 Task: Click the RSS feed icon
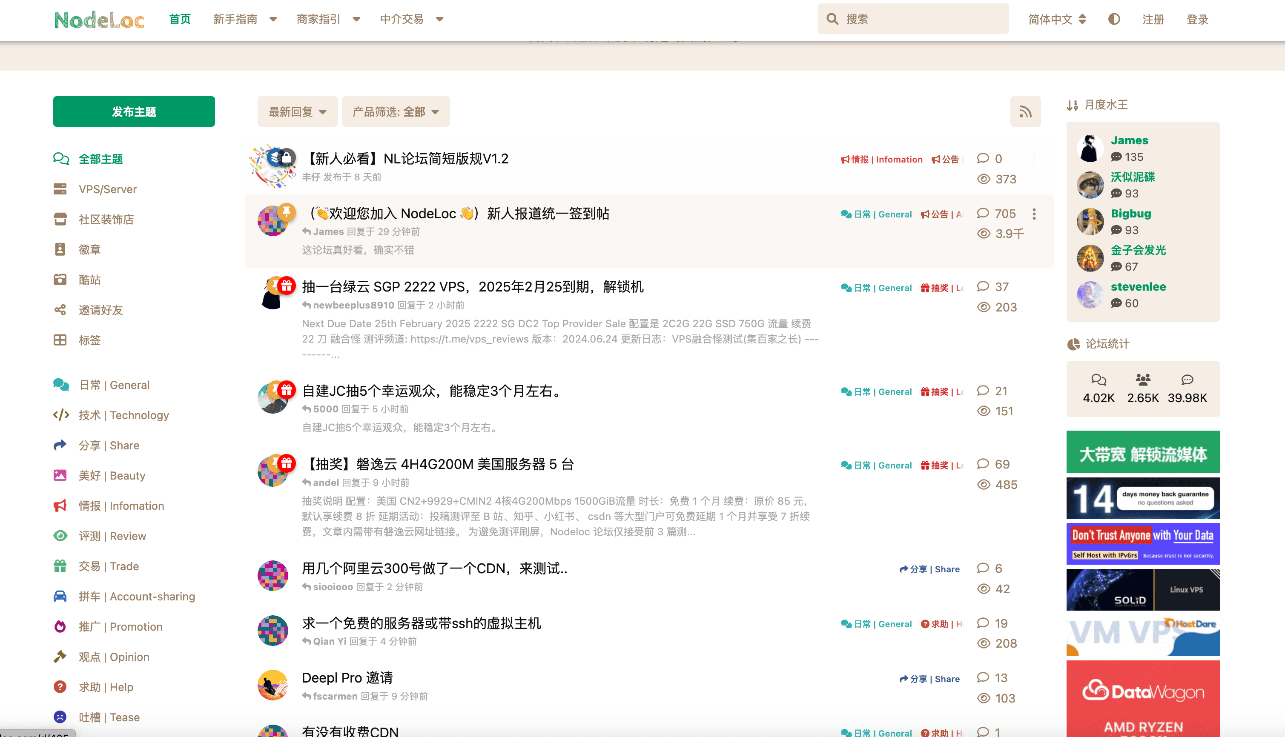1025,111
